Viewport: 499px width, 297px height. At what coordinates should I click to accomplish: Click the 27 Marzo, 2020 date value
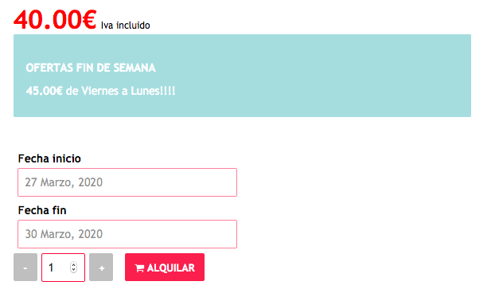click(64, 182)
